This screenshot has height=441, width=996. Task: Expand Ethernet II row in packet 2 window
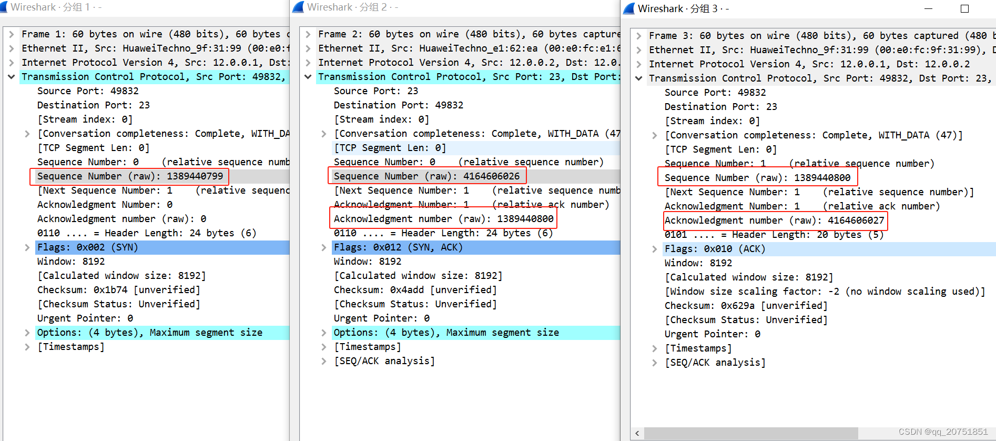(x=308, y=48)
